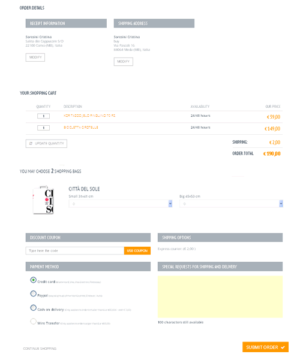This screenshot has height=354, width=303.
Task: Open the second orange product link
Action: pos(81,128)
